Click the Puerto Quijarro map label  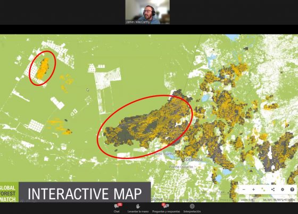point(181,167)
